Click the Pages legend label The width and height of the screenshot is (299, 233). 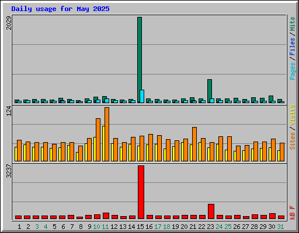click(293, 71)
